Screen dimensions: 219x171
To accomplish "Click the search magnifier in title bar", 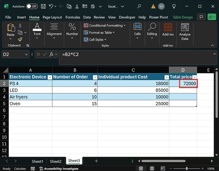I will [x=139, y=6].
